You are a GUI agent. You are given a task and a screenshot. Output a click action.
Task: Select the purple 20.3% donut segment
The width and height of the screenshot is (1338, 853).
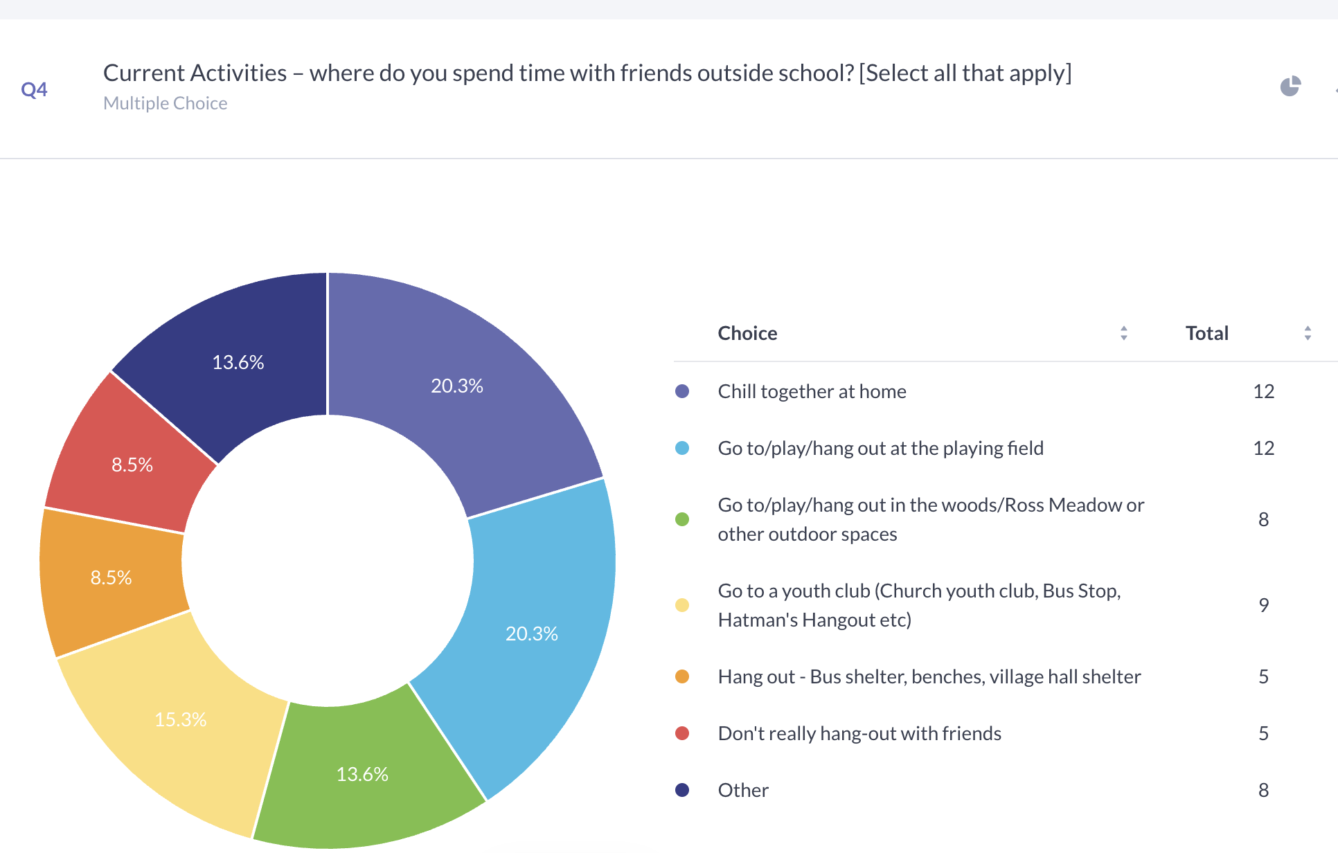click(x=457, y=386)
